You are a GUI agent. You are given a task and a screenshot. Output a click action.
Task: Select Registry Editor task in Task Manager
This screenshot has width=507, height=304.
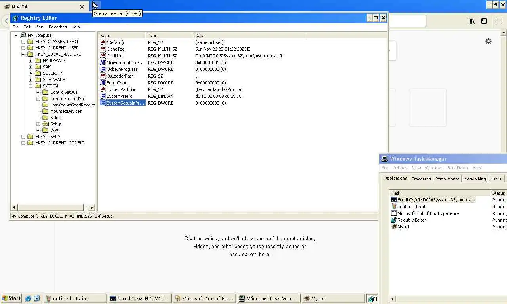tap(412, 220)
